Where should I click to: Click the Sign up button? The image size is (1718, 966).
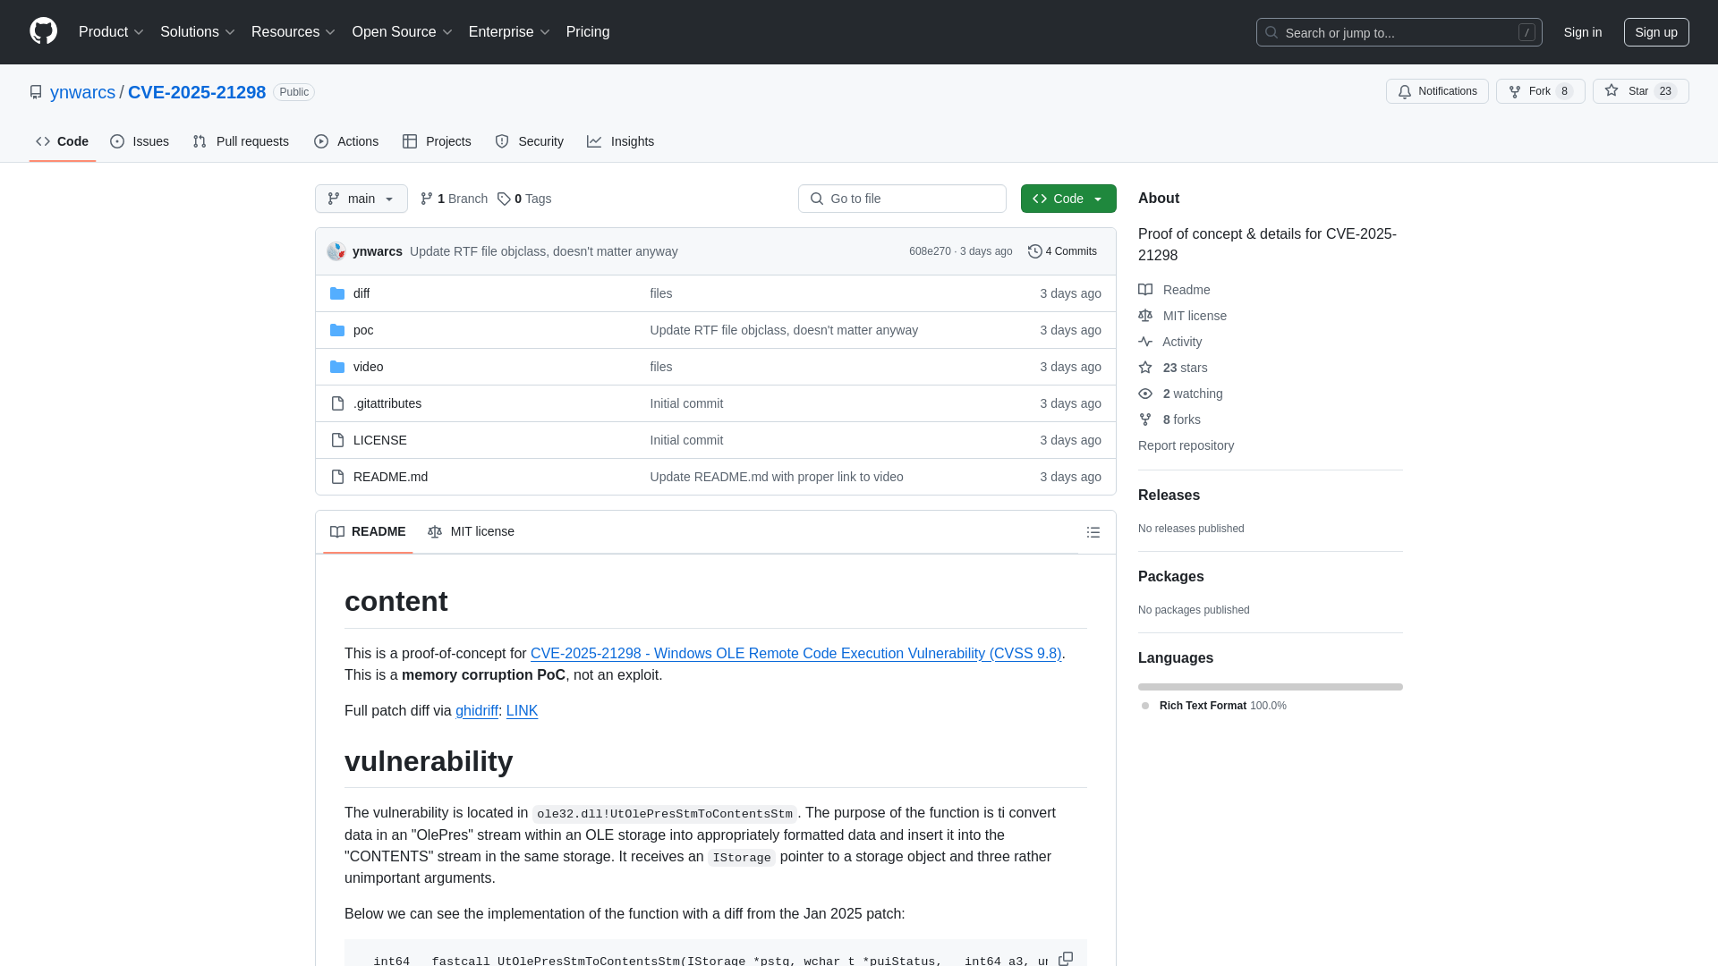(x=1656, y=32)
